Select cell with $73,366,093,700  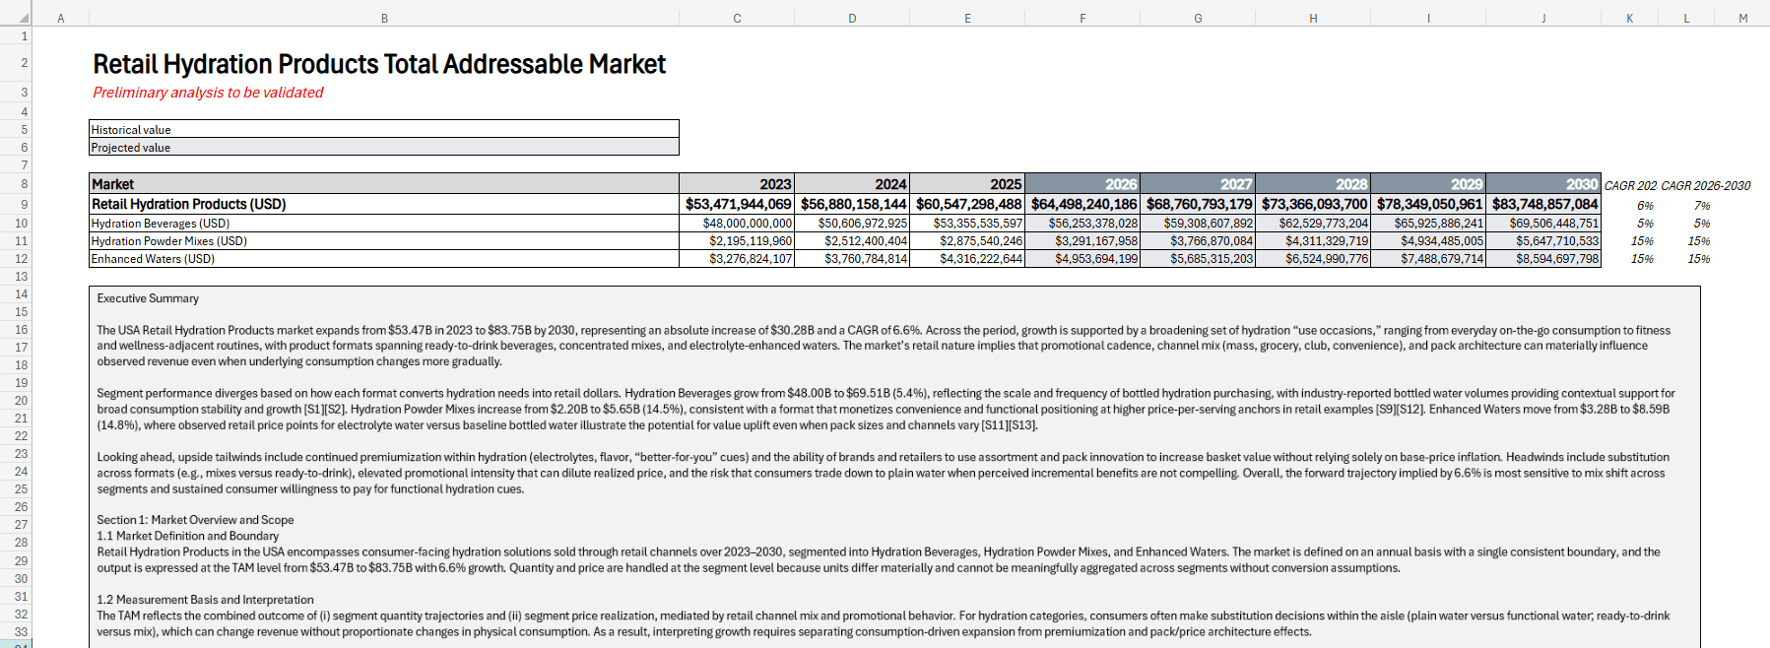coord(1313,204)
